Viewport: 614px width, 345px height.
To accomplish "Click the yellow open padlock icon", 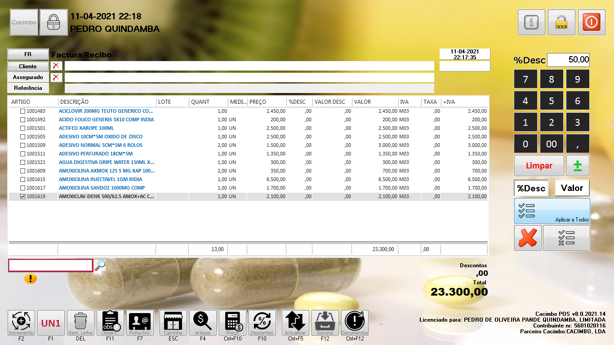I will [561, 22].
